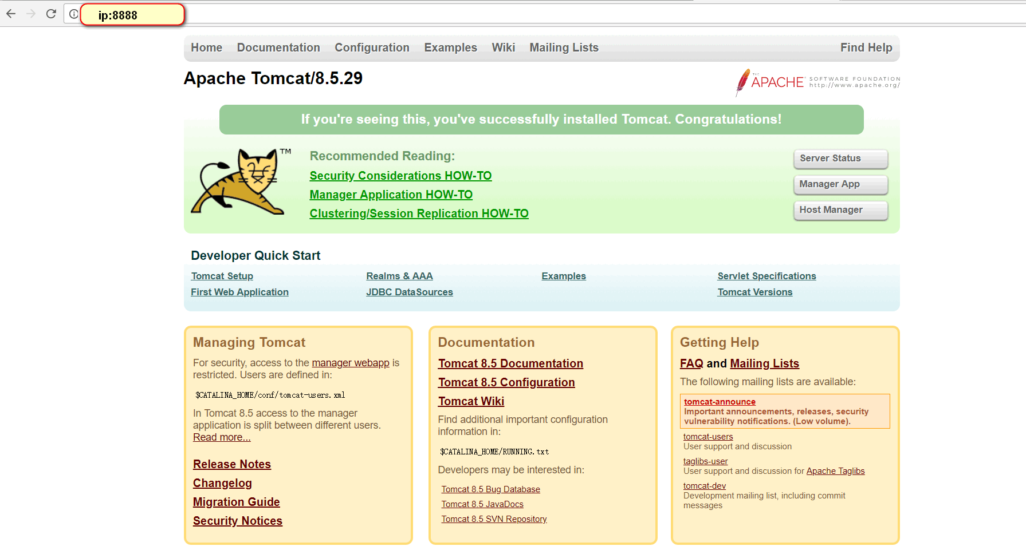The width and height of the screenshot is (1026, 554).
Task: Open the Examples link under Developer Quick Start
Action: [564, 276]
